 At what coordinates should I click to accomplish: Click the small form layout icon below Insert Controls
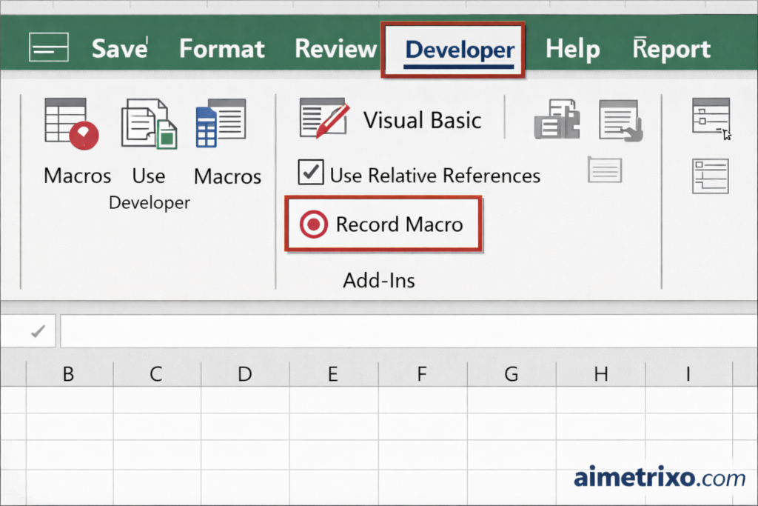point(709,176)
